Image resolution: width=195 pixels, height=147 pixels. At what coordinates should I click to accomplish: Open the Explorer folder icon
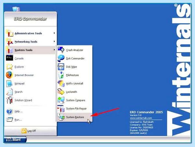point(9,67)
